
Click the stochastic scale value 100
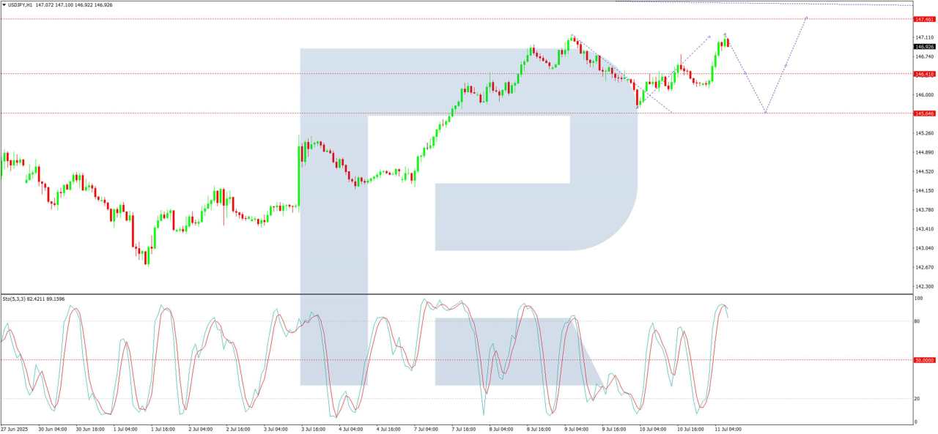(919, 299)
